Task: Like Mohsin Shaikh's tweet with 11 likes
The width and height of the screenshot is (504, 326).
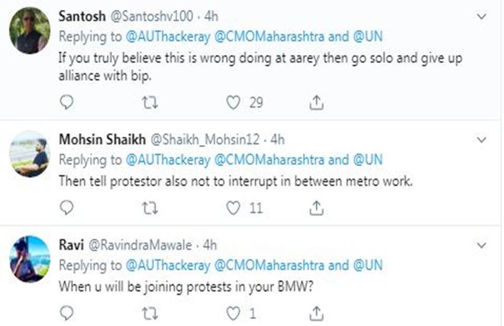Action: point(234,207)
